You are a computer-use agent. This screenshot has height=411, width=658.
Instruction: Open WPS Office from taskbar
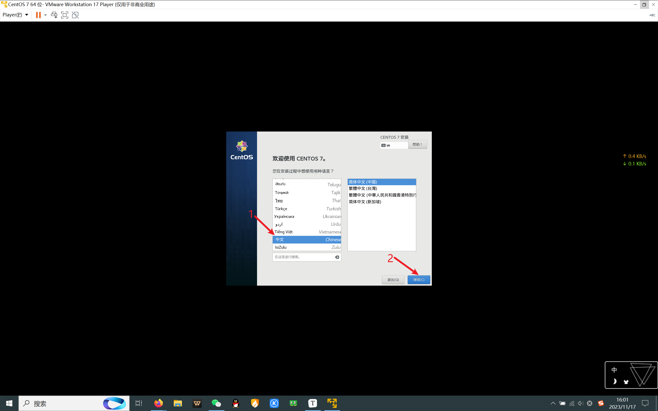pos(197,403)
